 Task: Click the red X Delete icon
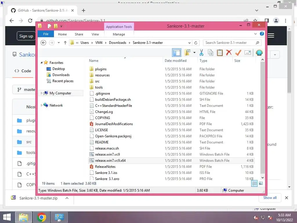(x=229, y=53)
